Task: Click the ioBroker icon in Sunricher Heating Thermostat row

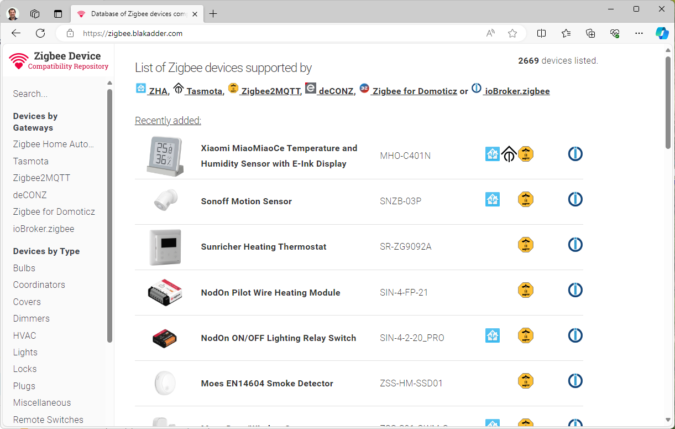Action: click(575, 245)
